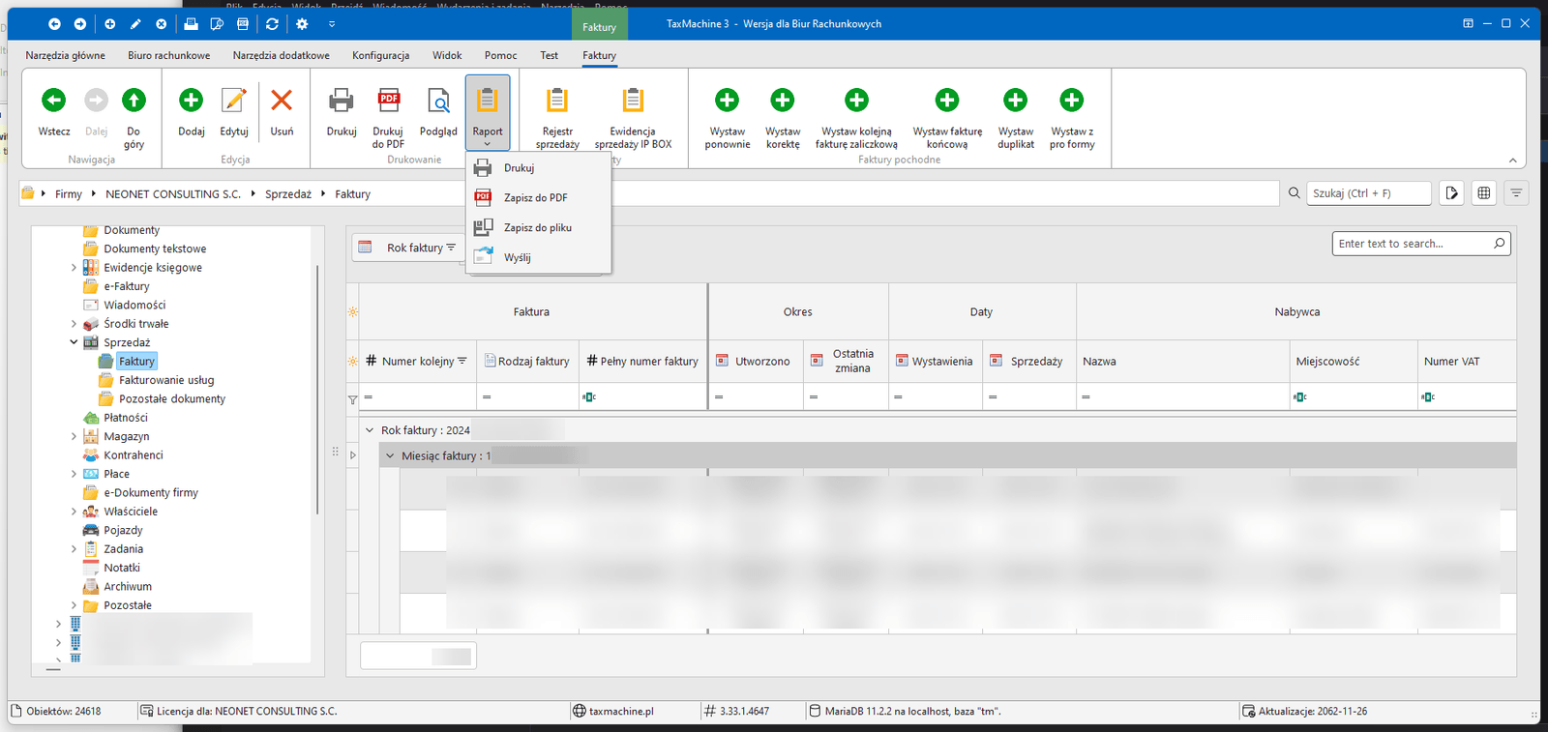Click Wstecz navigation button
This screenshot has height=732, width=1548.
pos(54,101)
